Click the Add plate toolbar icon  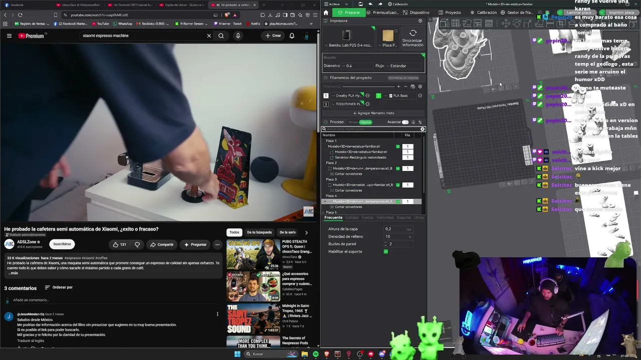pos(456,23)
